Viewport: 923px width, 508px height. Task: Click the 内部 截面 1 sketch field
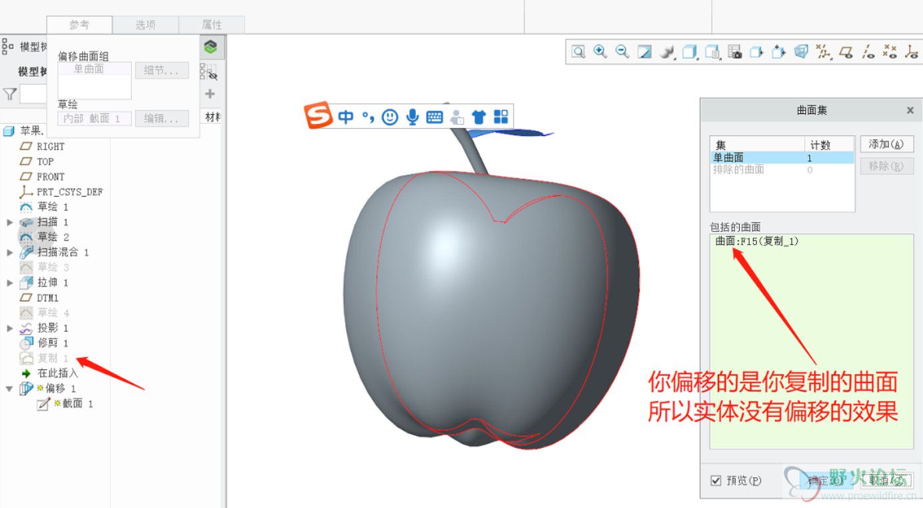[95, 118]
